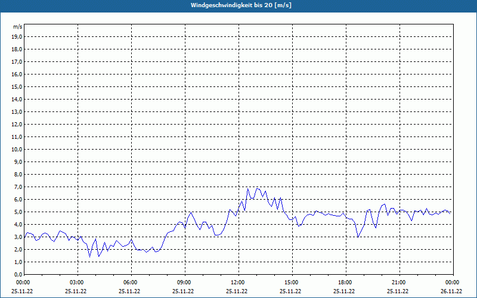Pick the 15,0 y-axis label

tap(17, 86)
